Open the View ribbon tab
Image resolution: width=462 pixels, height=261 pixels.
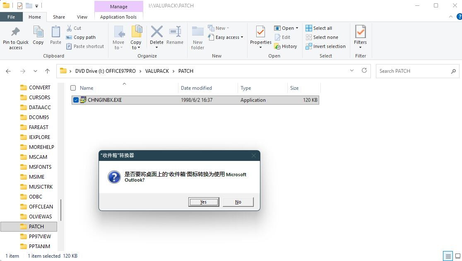82,17
